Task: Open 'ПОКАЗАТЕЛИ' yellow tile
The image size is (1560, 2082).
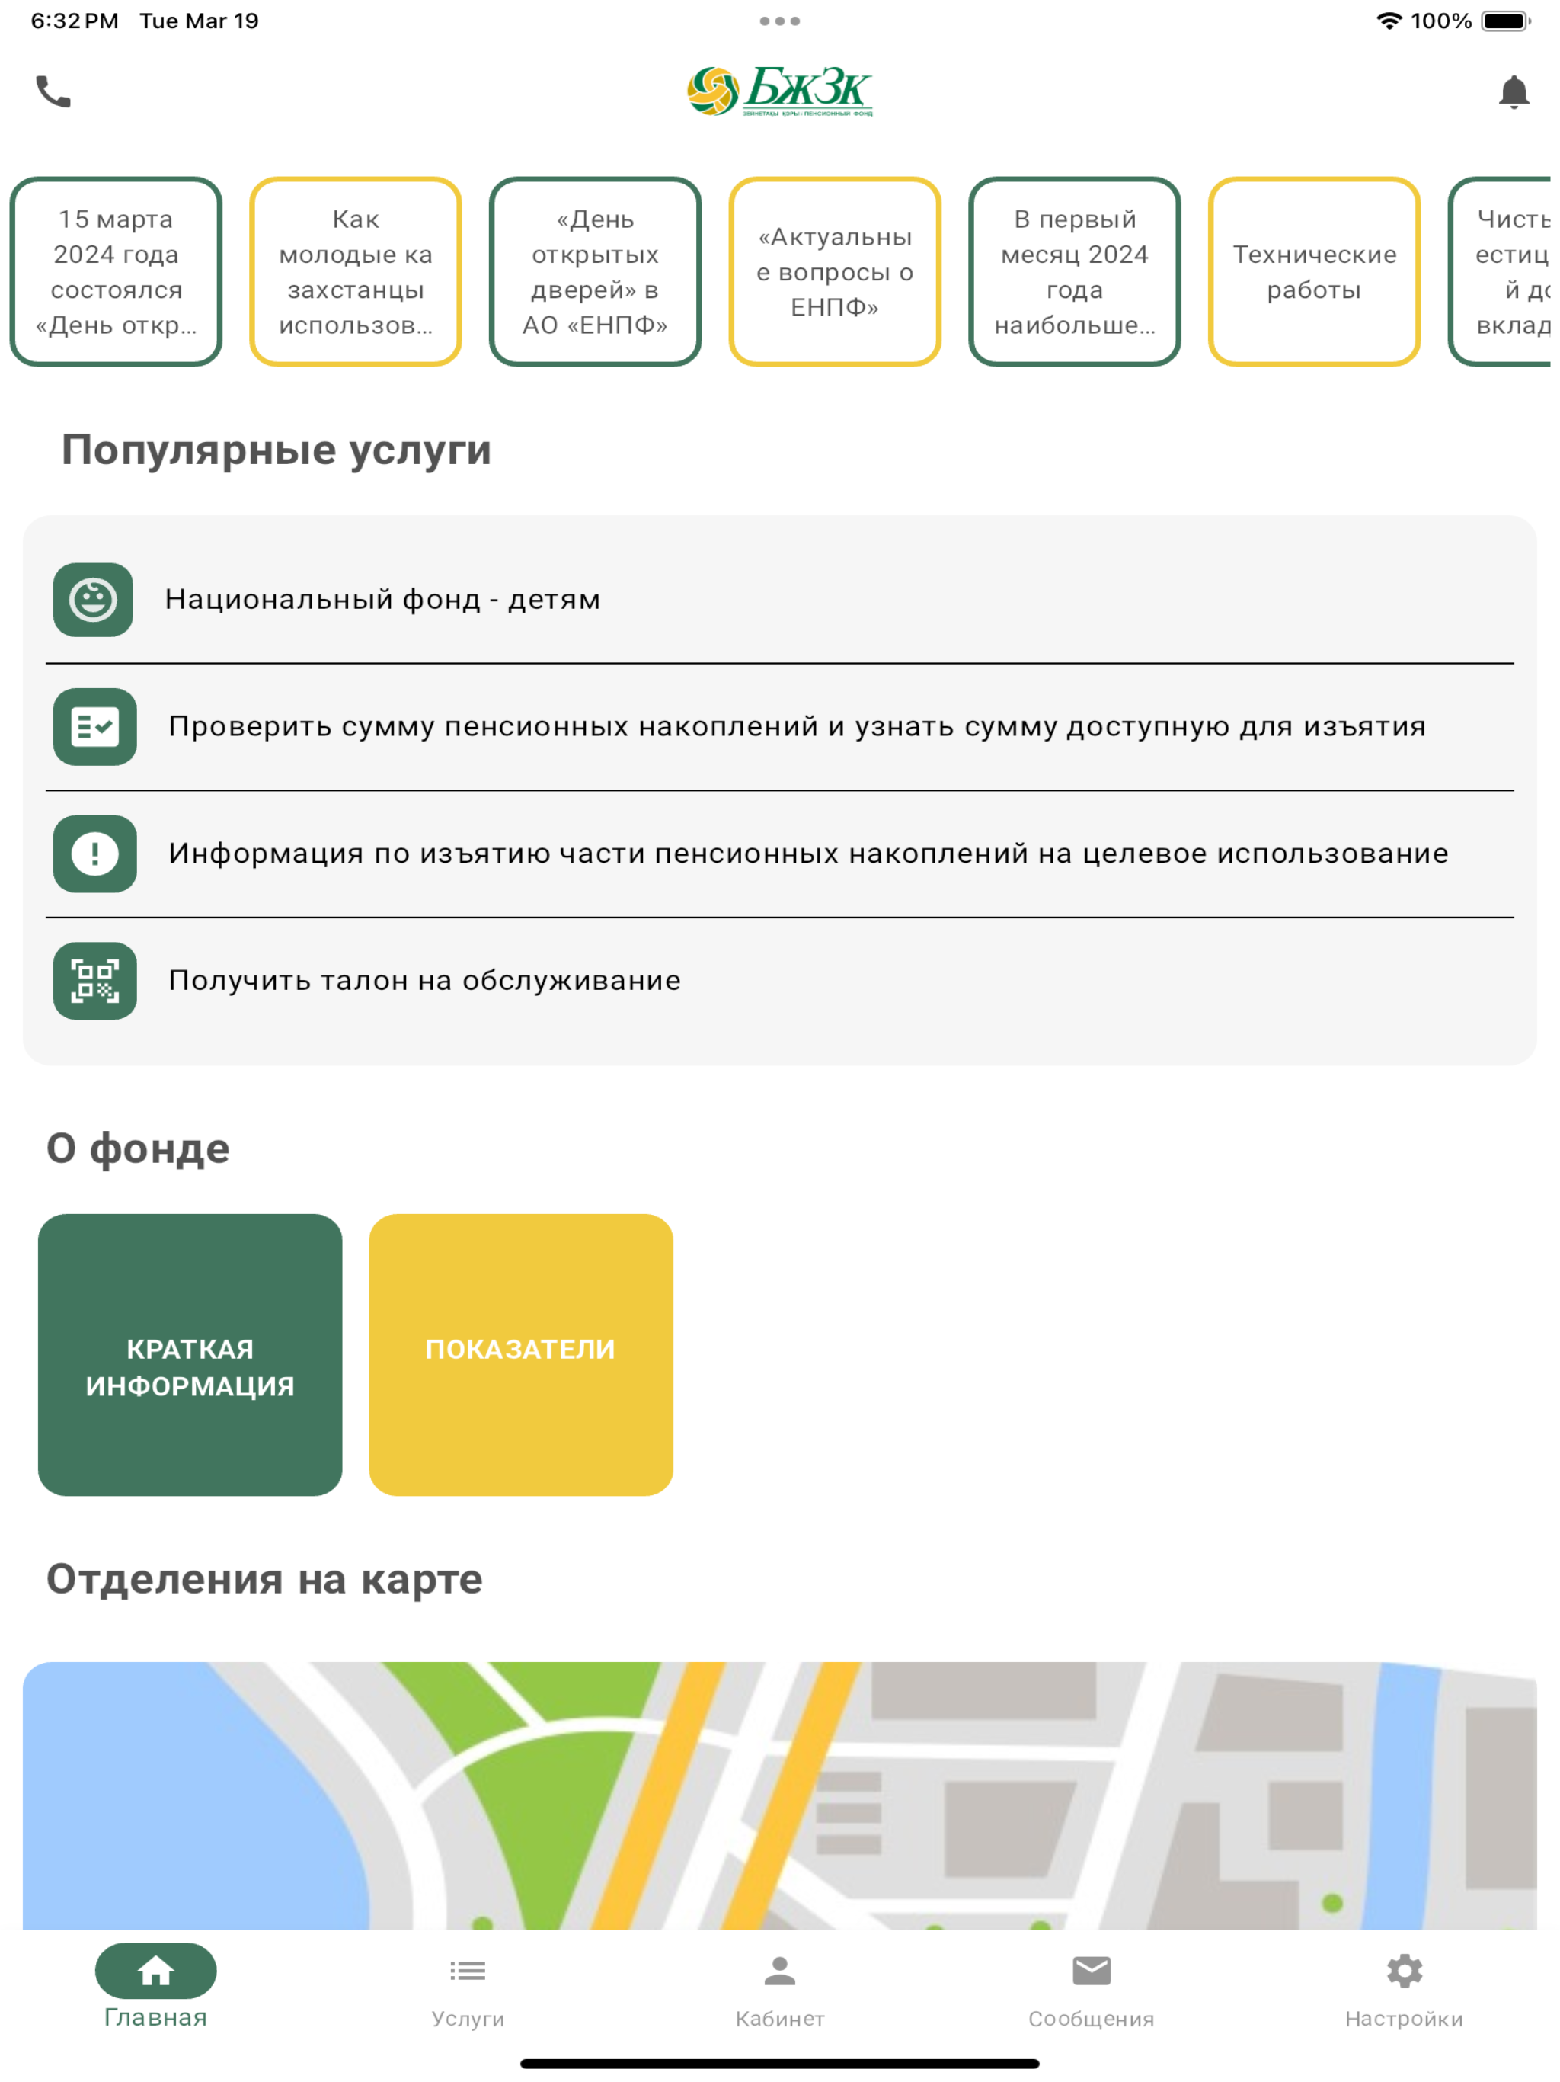Action: pos(521,1354)
